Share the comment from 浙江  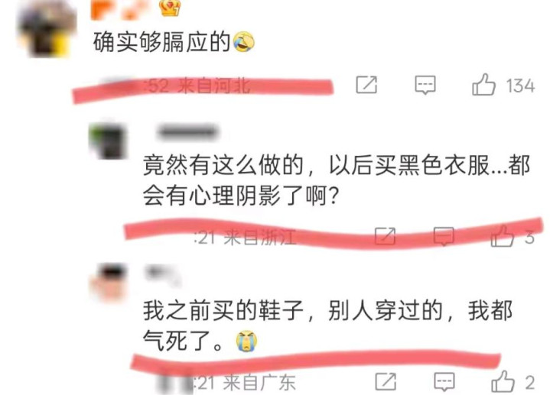coord(385,236)
